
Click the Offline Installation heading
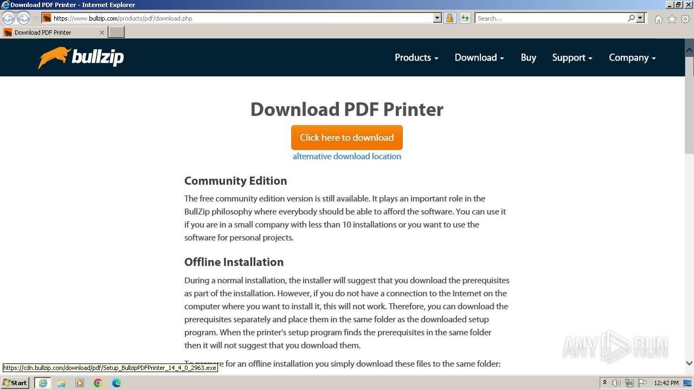pos(234,262)
